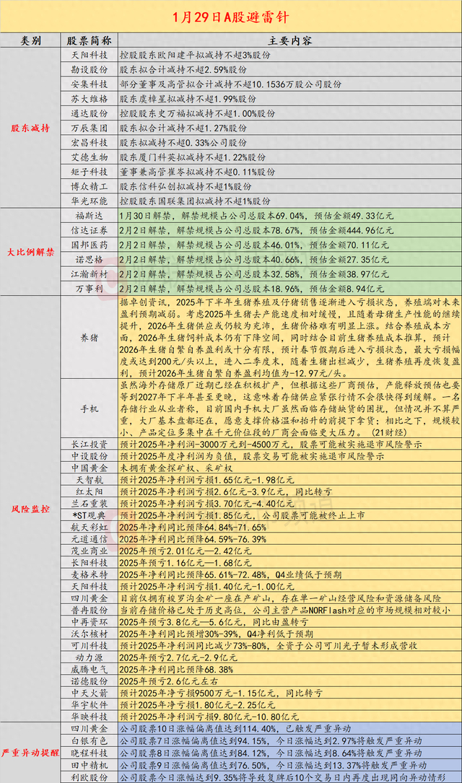
Task: Select the 威腾电气 stock name cell
Action: click(x=90, y=669)
